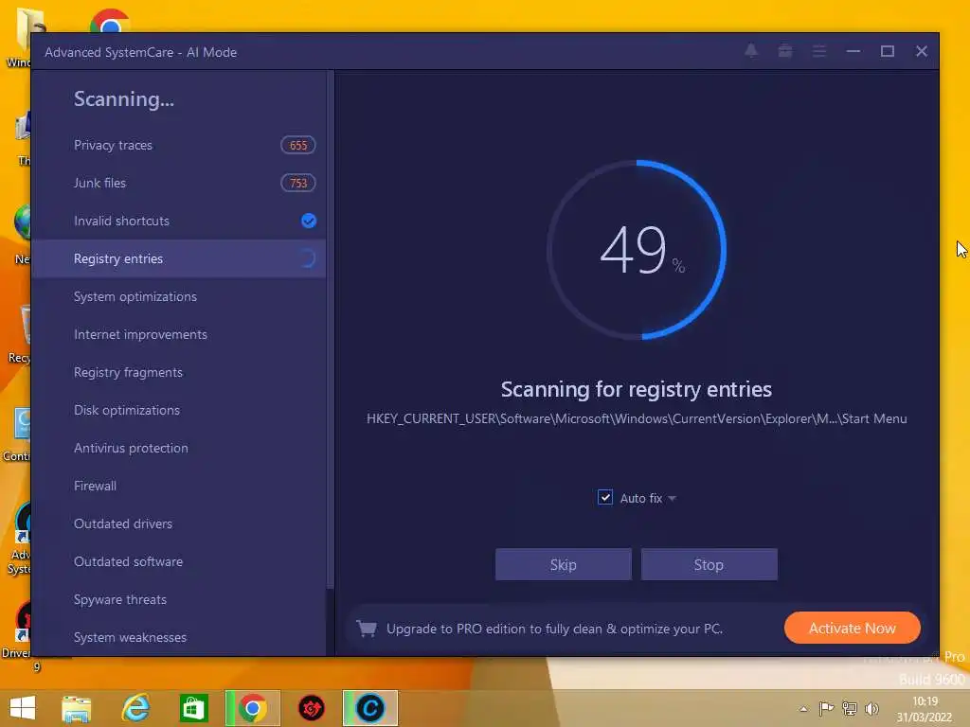
Task: Click the spinner icon beside Registry entries
Action: (308, 258)
